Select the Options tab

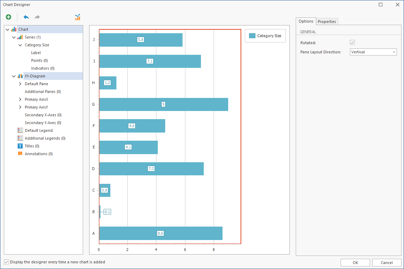pyautogui.click(x=306, y=21)
